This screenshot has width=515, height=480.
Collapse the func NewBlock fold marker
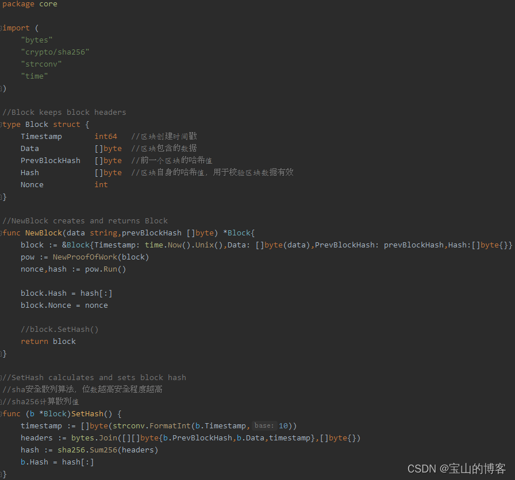1,233
